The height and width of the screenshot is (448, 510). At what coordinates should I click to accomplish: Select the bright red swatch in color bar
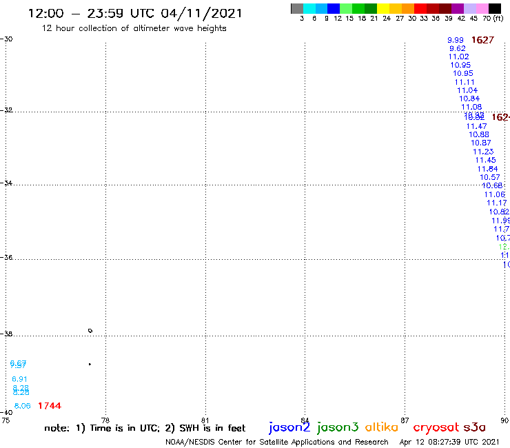(420, 8)
